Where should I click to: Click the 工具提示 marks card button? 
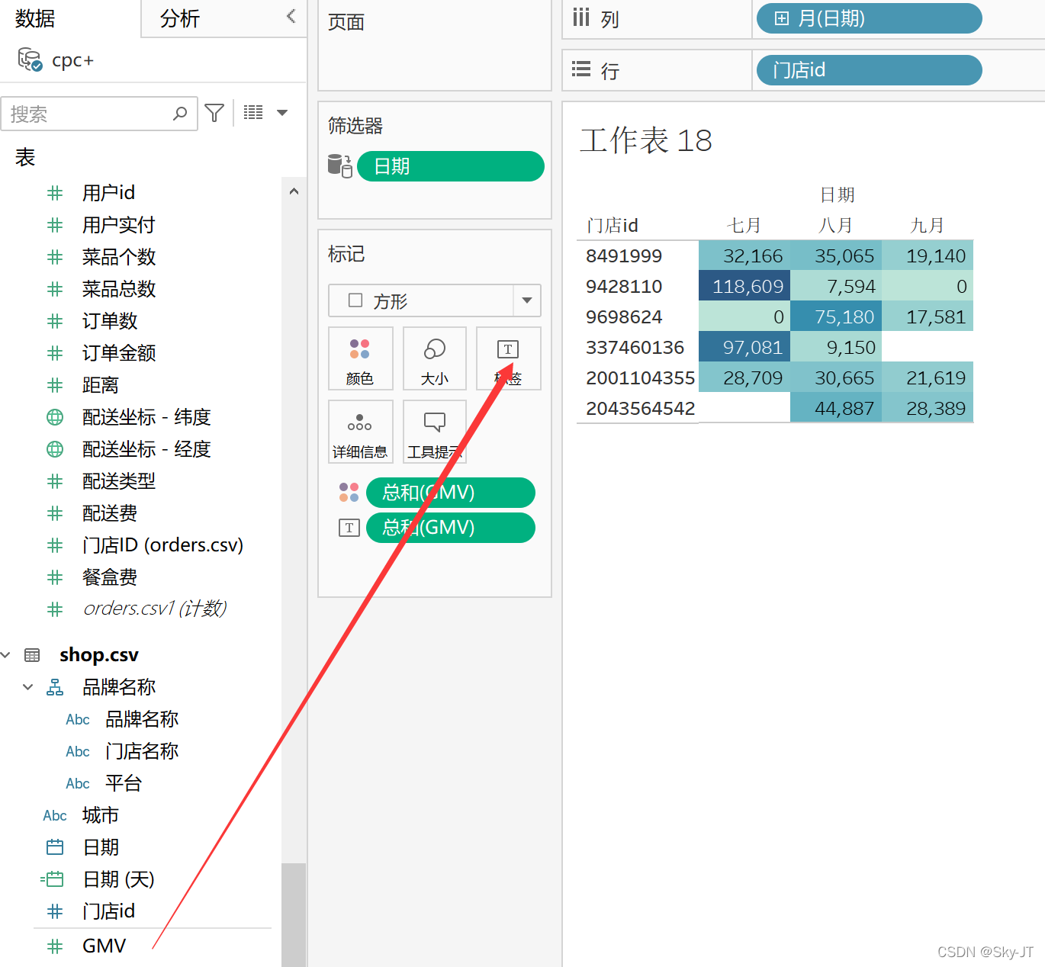(x=435, y=432)
